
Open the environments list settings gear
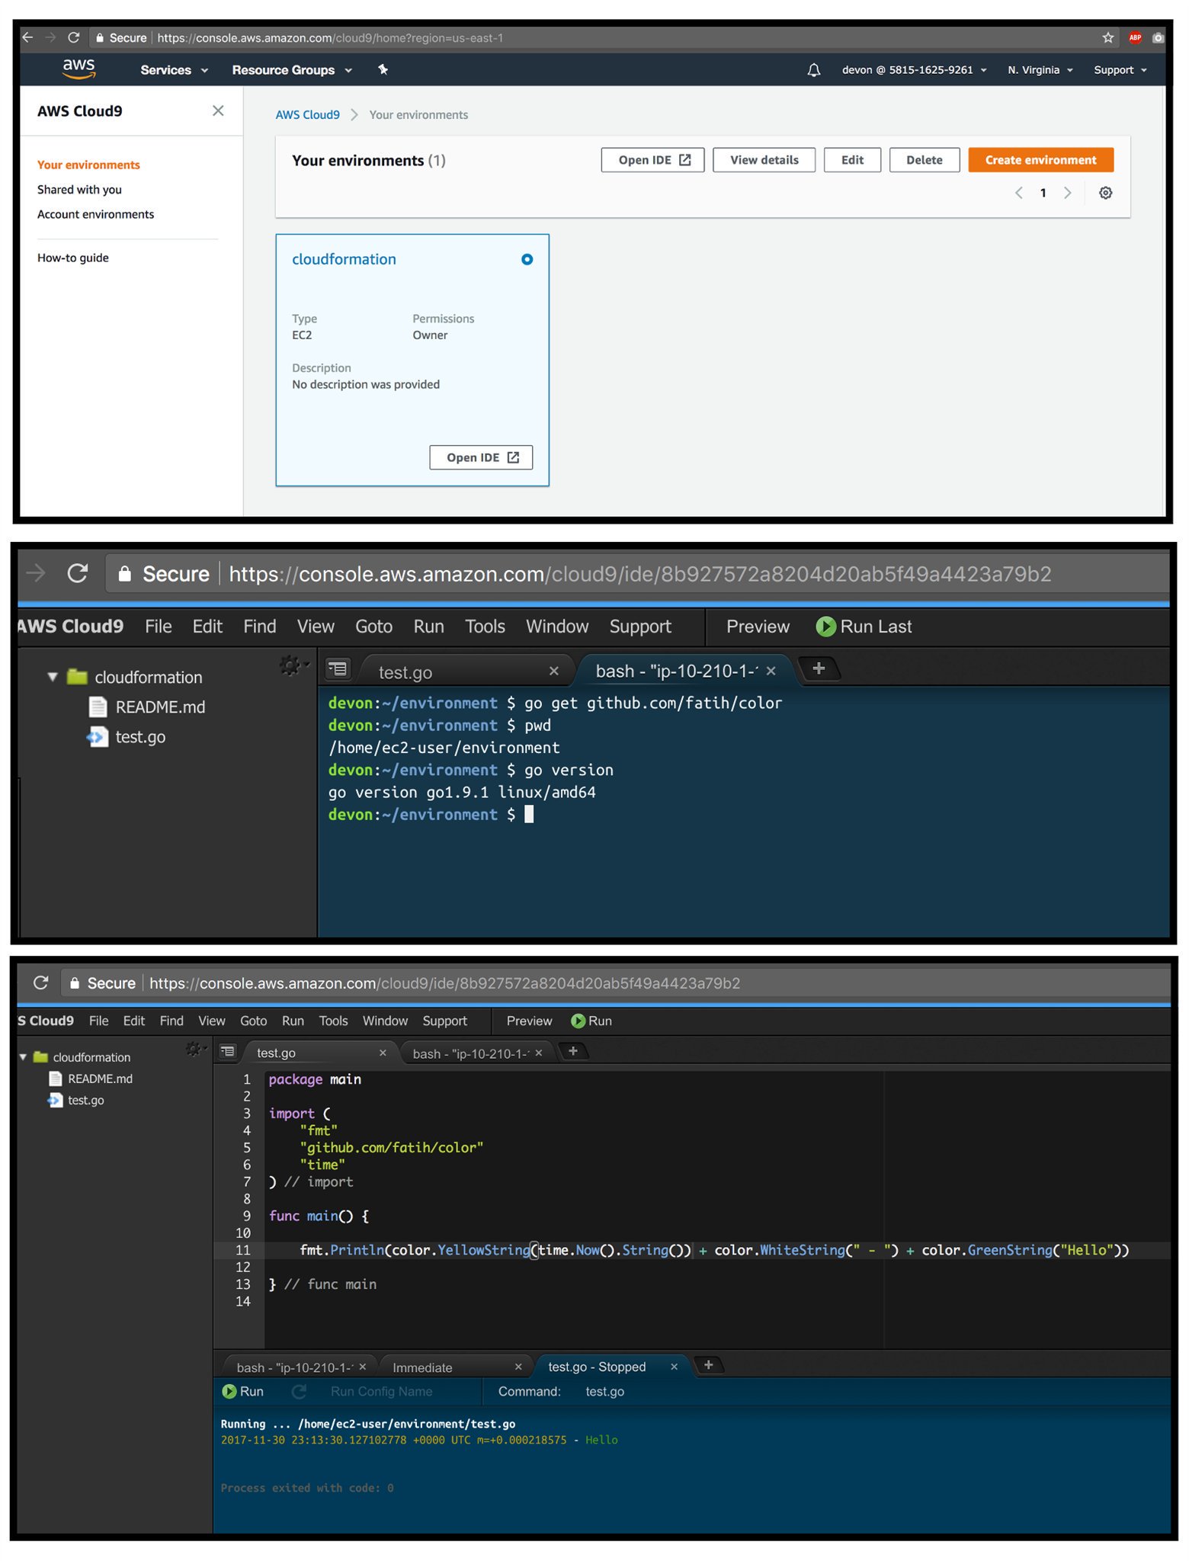pos(1105,193)
